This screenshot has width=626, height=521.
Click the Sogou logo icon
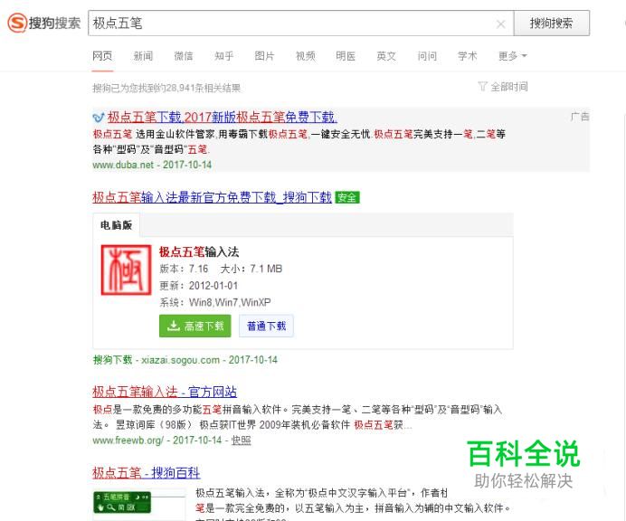click(x=17, y=23)
